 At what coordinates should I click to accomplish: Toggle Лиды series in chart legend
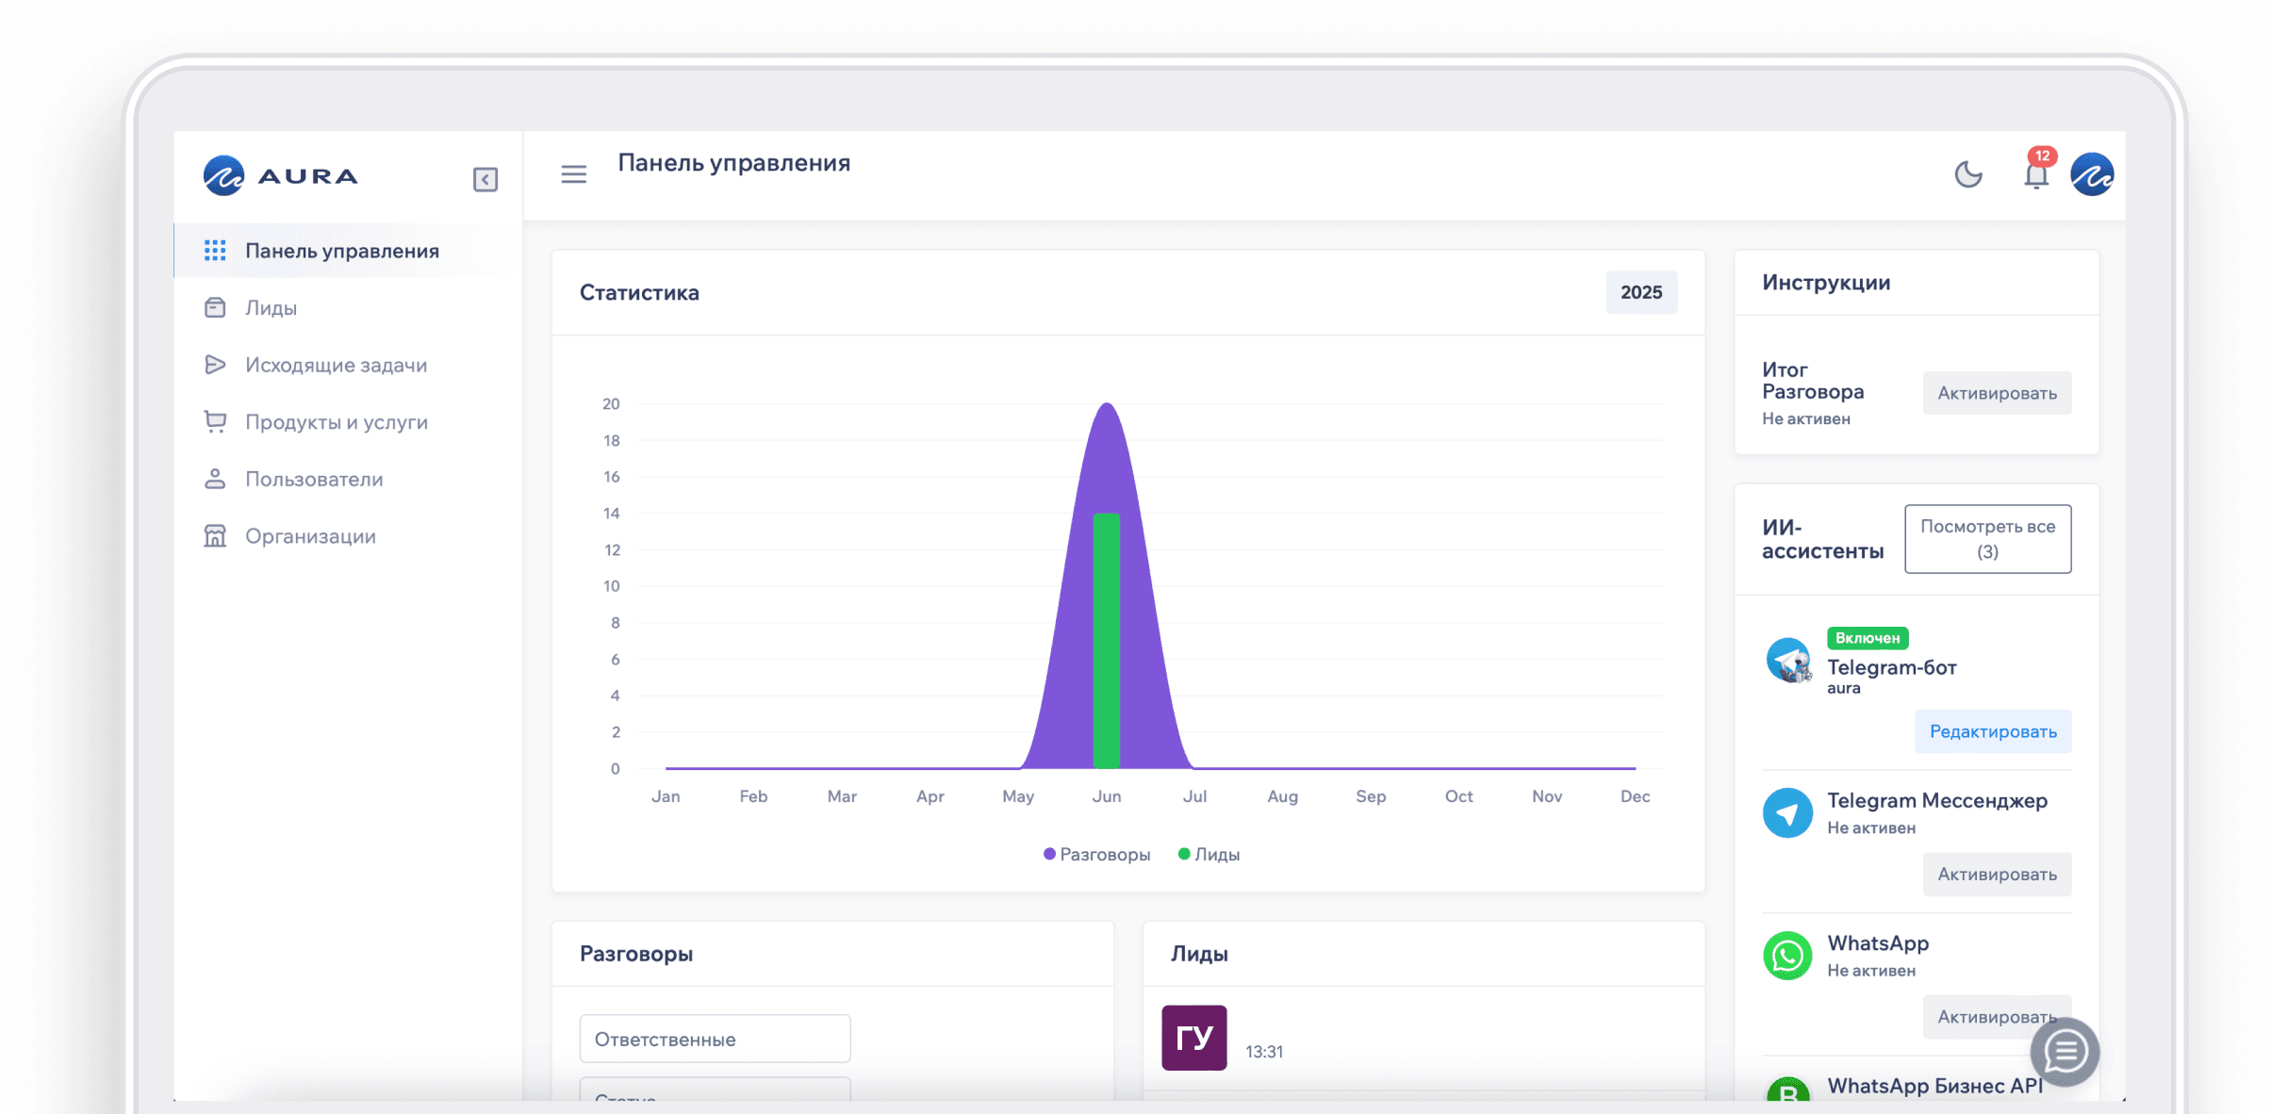1209,854
